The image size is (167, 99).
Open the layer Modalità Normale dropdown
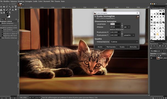[156, 51]
